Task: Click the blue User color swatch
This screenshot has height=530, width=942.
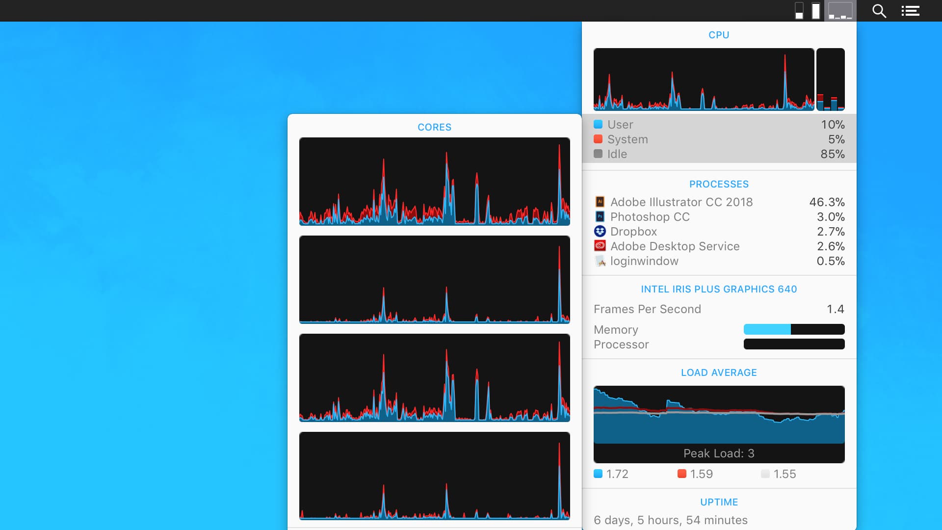Action: tap(598, 124)
